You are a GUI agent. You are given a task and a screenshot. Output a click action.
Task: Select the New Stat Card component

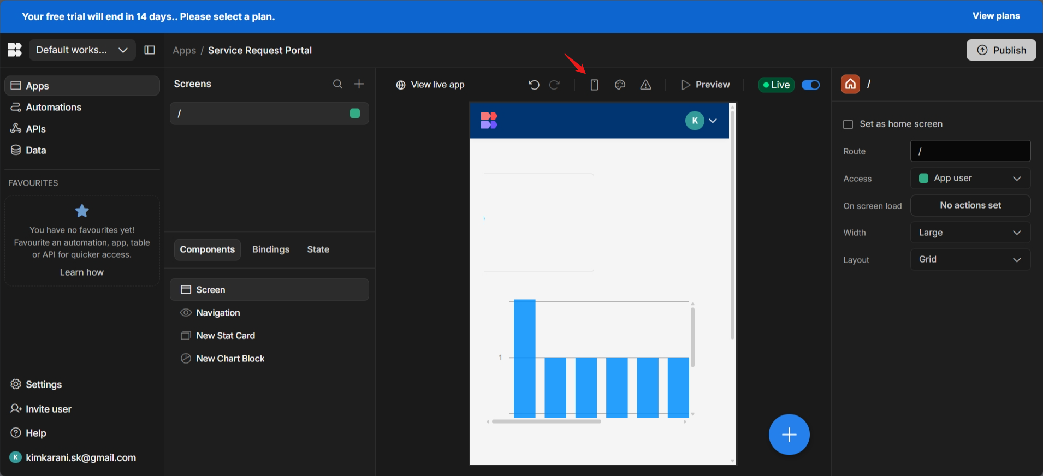click(269, 336)
